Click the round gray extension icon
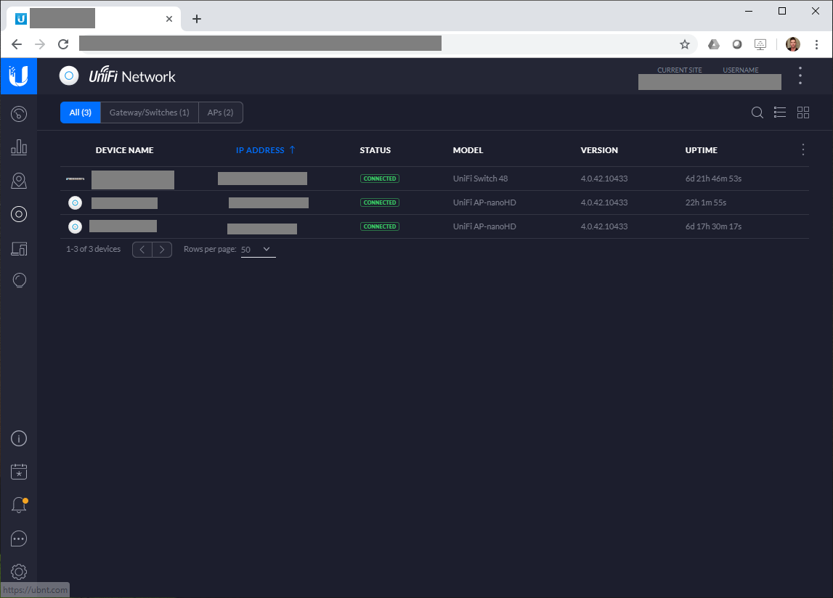 737,44
